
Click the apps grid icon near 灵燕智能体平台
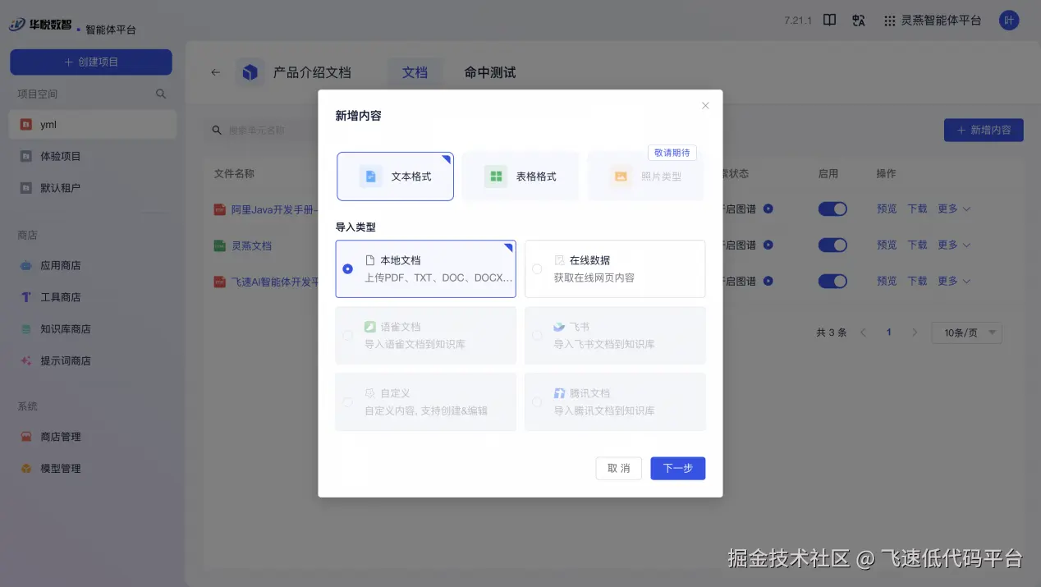pos(892,20)
